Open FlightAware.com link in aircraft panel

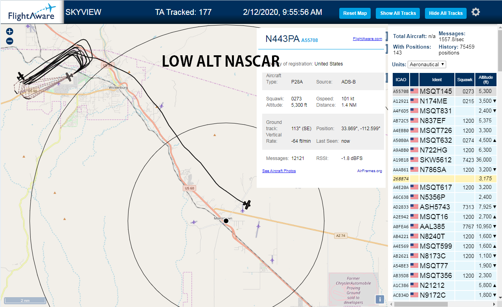pyautogui.click(x=368, y=39)
